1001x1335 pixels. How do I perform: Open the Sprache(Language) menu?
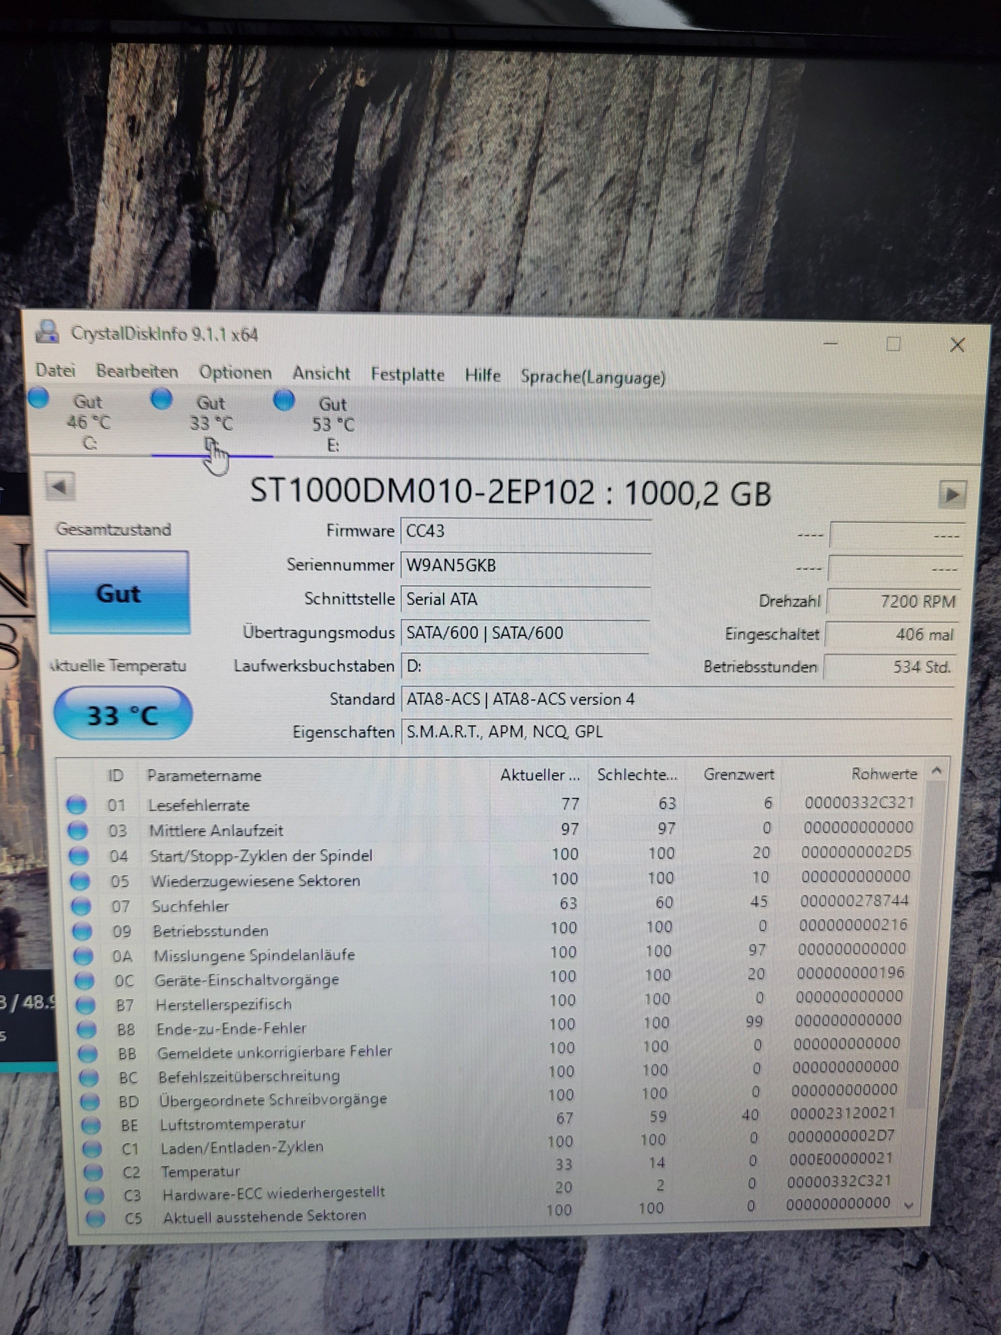pyautogui.click(x=593, y=377)
